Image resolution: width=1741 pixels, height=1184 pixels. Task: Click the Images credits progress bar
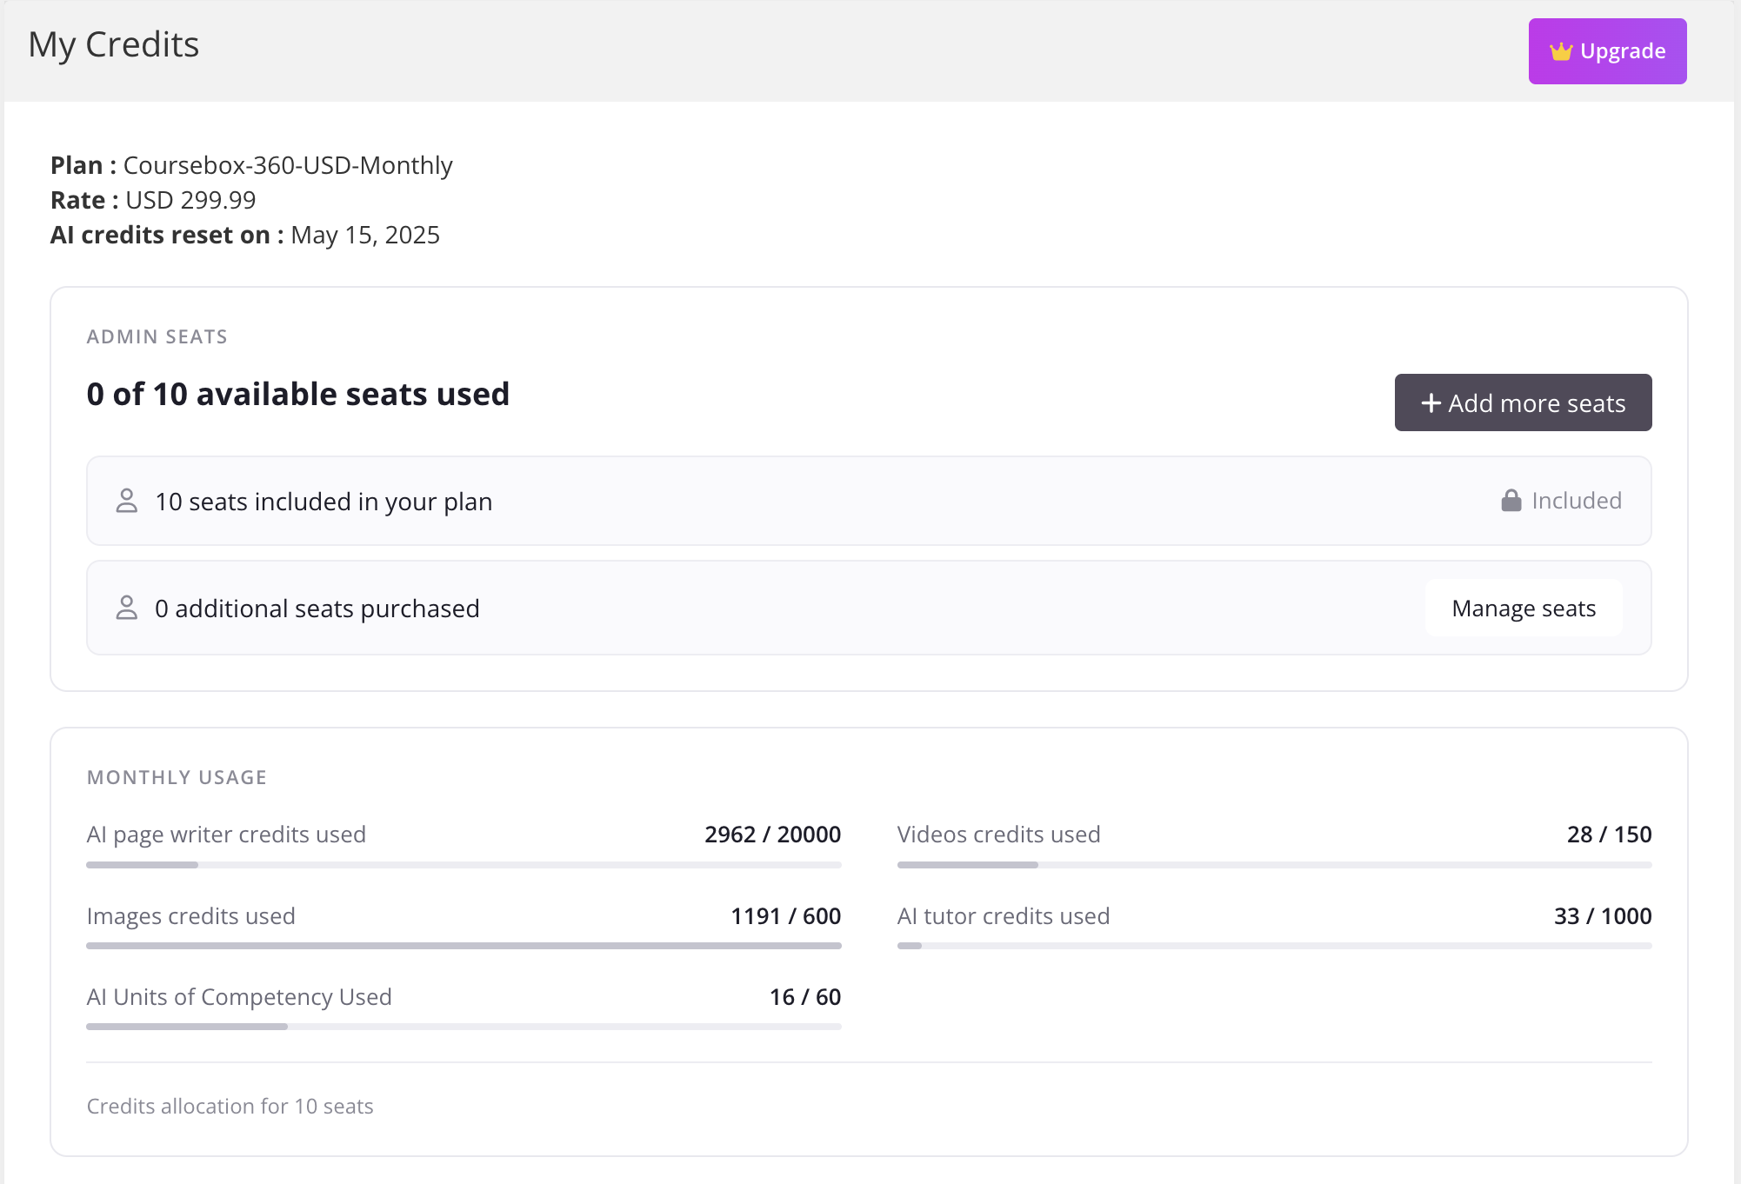[x=464, y=946]
